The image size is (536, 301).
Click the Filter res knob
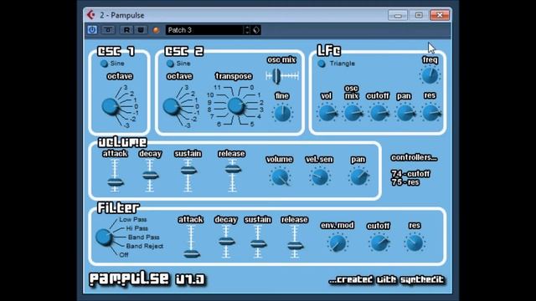click(415, 243)
